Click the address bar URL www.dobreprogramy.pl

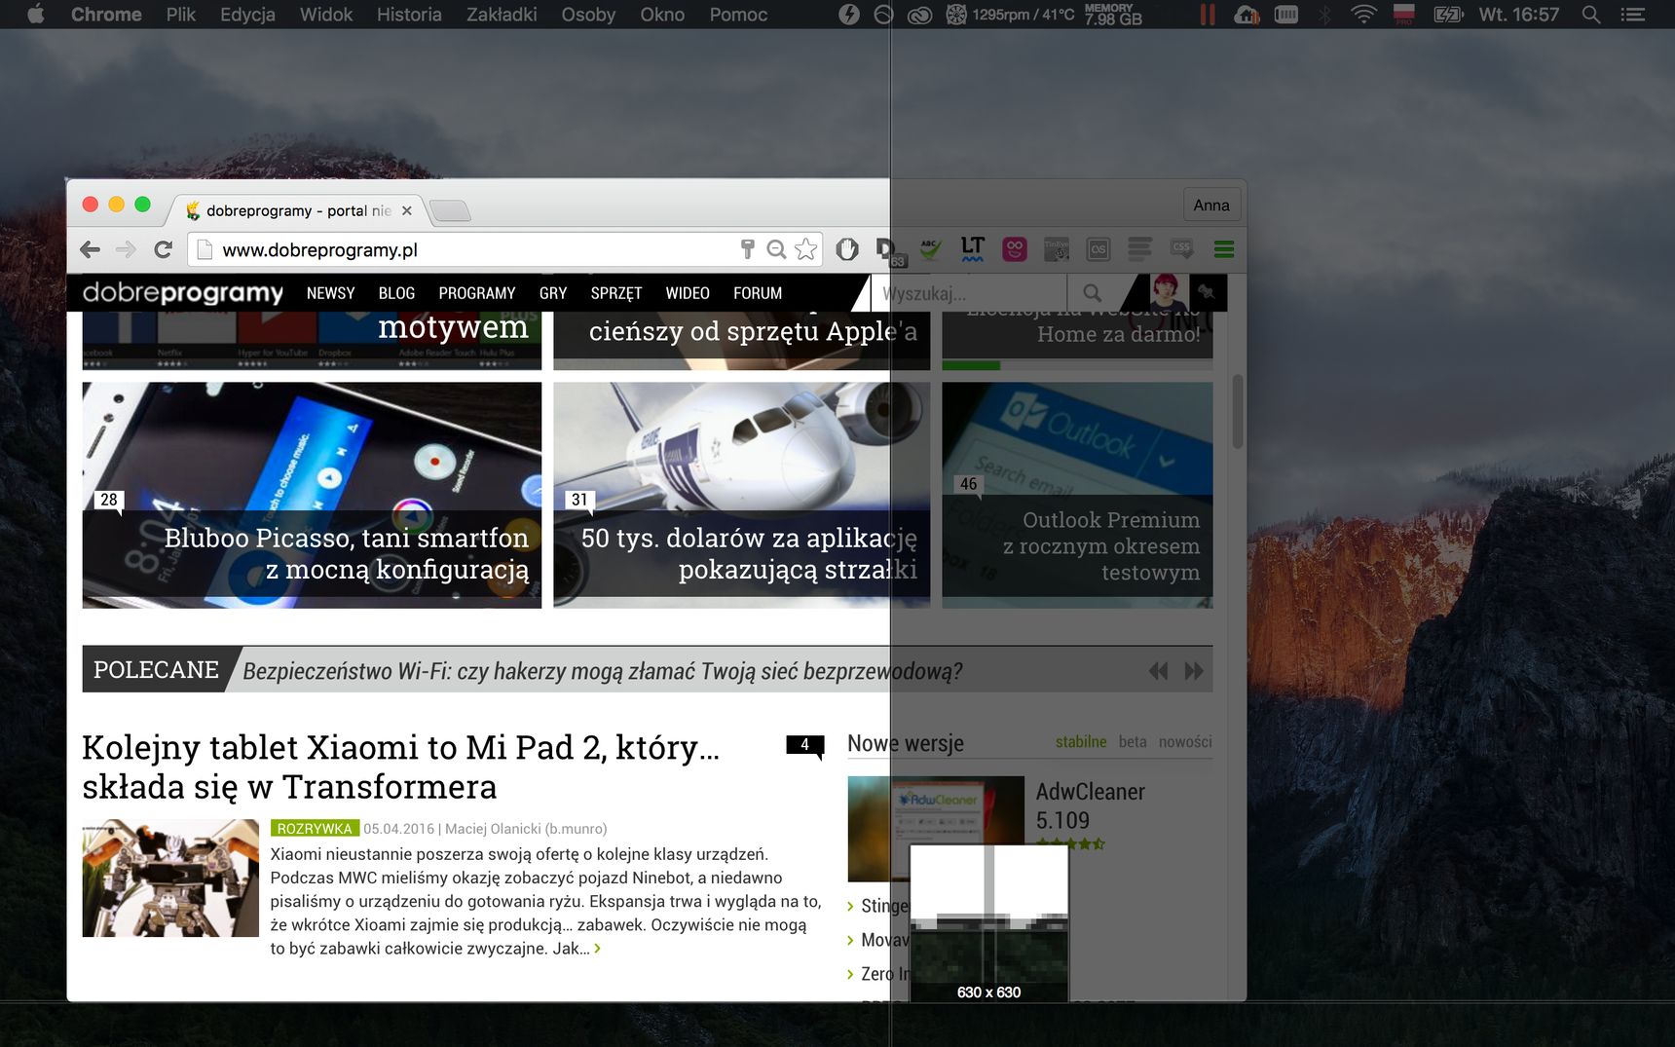[319, 250]
